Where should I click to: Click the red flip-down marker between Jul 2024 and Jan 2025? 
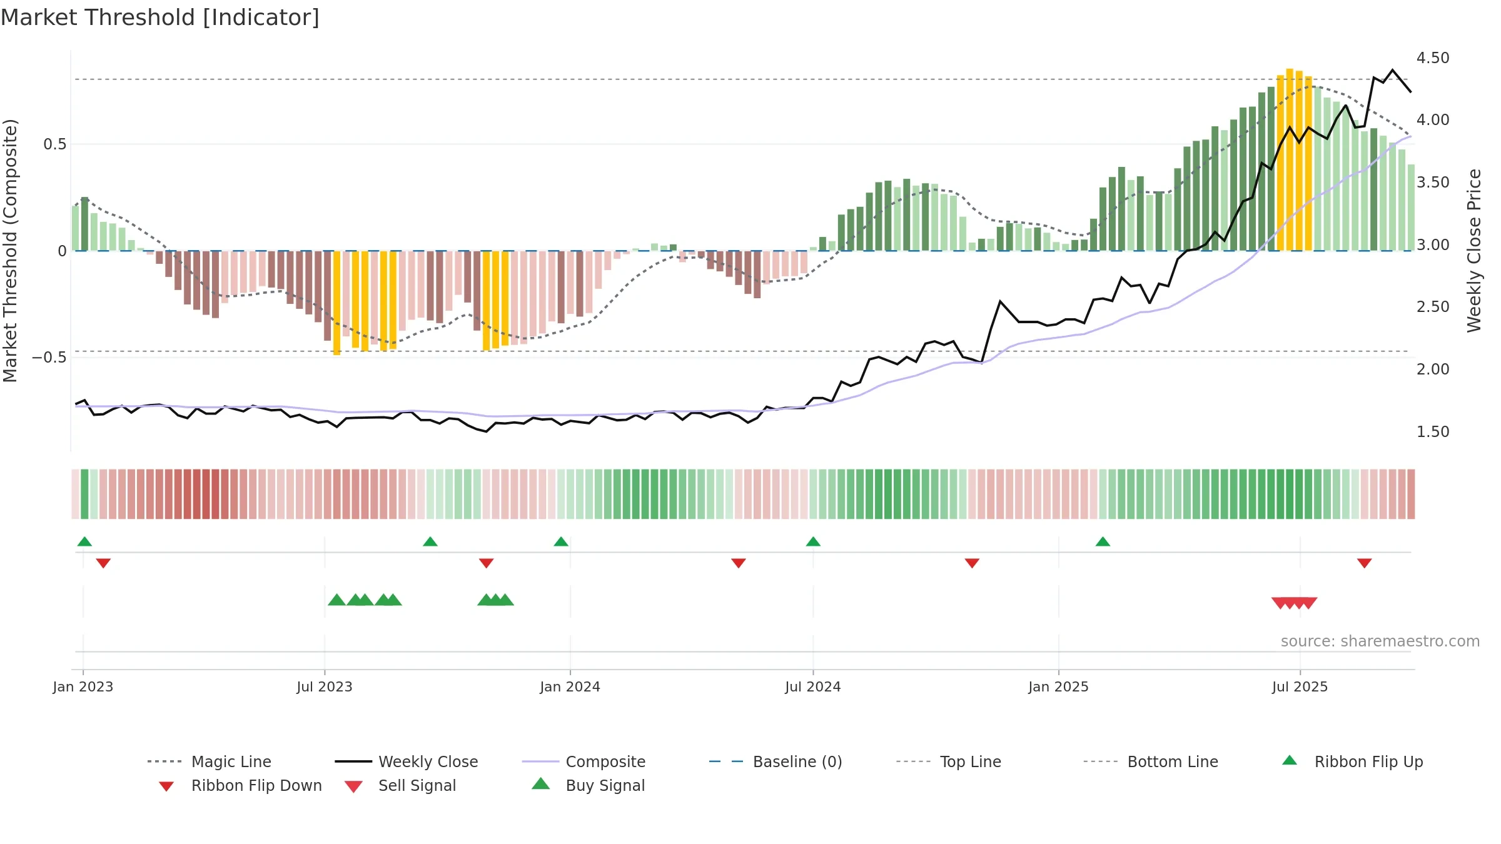(x=972, y=563)
